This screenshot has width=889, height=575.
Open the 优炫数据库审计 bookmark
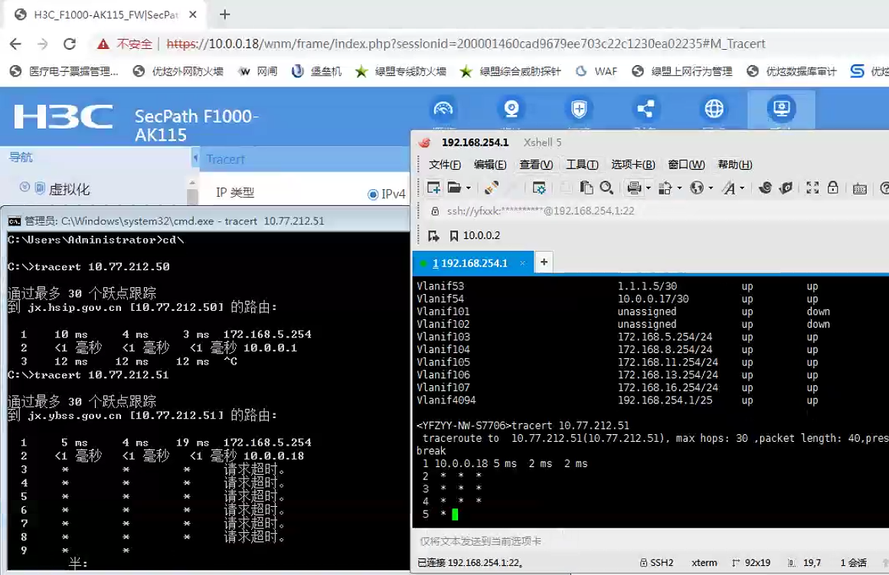[792, 71]
